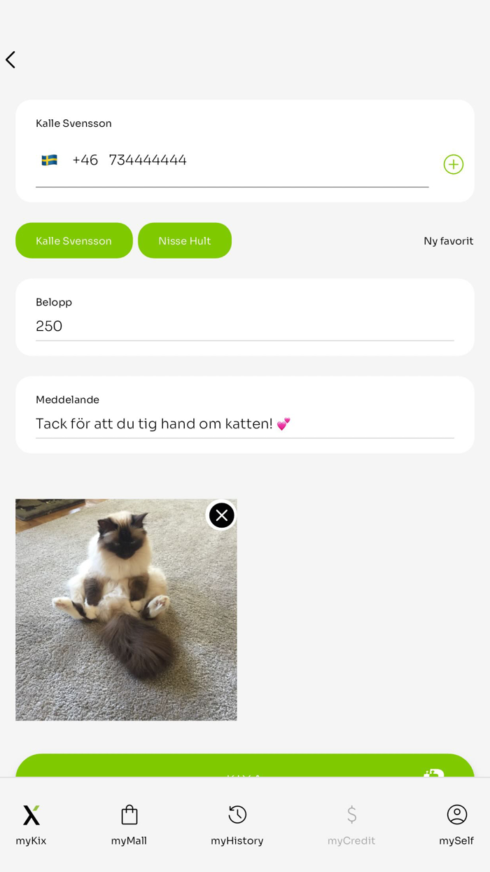Image resolution: width=490 pixels, height=872 pixels.
Task: Edit the Meddelande message text field
Action: point(245,423)
